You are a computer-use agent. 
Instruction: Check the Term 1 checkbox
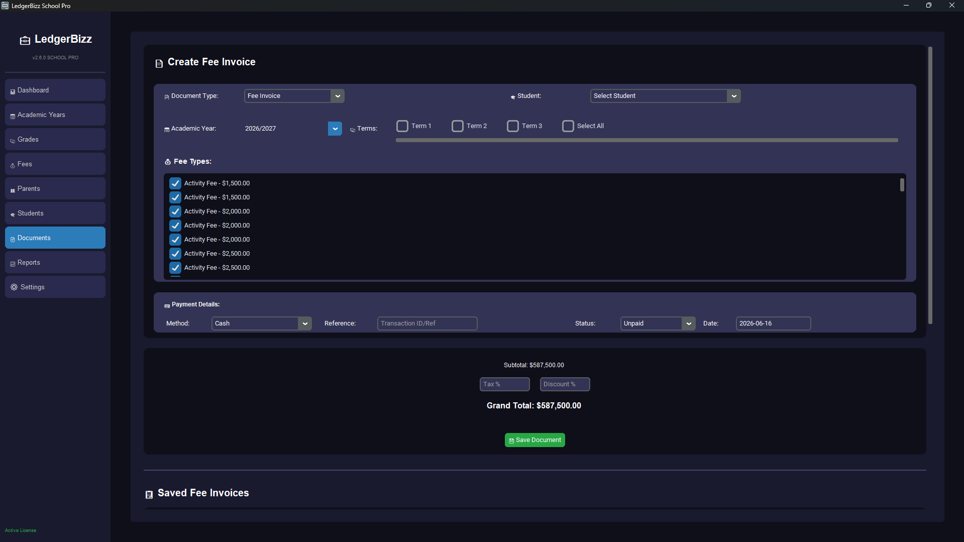(x=402, y=126)
